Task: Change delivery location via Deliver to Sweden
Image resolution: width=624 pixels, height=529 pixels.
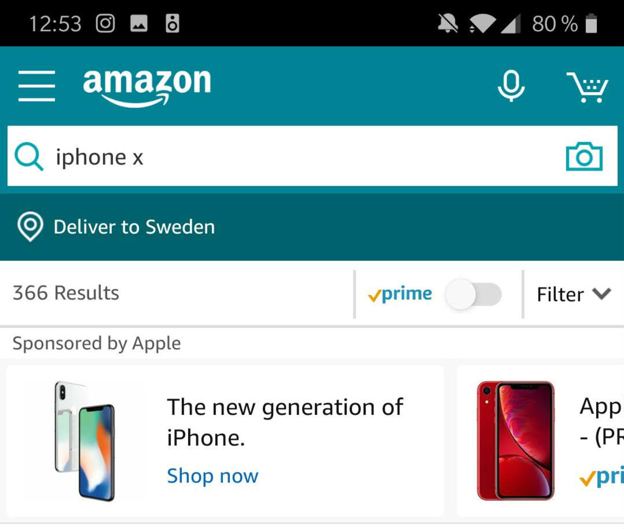Action: point(134,226)
